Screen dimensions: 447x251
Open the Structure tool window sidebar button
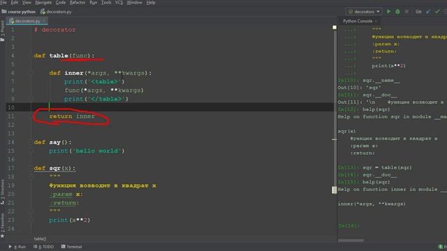click(x=3, y=191)
